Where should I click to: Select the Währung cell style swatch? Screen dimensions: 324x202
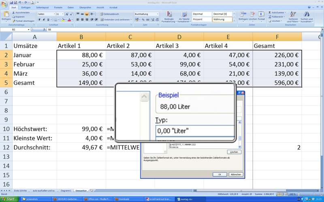click(x=222, y=19)
